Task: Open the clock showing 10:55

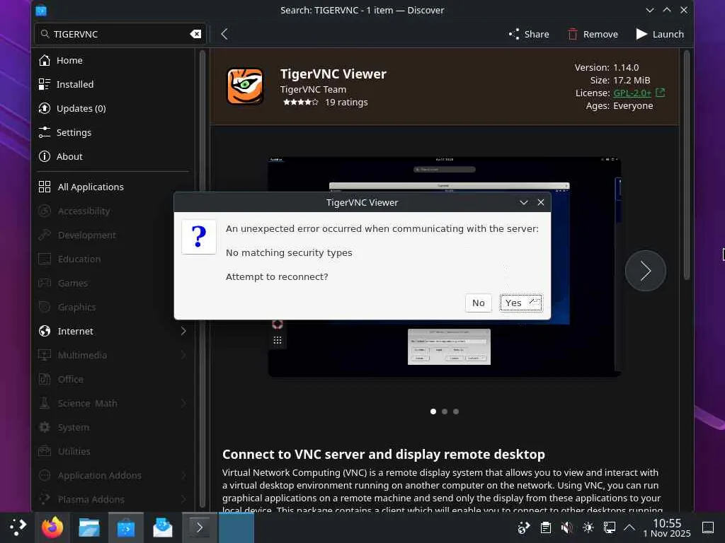Action: click(x=667, y=527)
